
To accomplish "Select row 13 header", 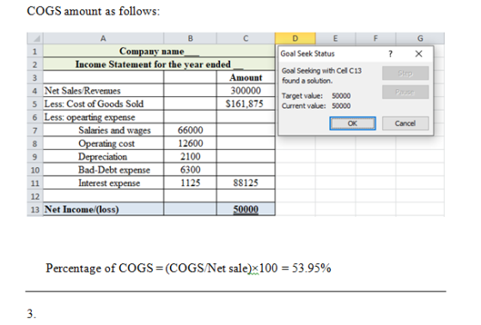I will 35,209.
